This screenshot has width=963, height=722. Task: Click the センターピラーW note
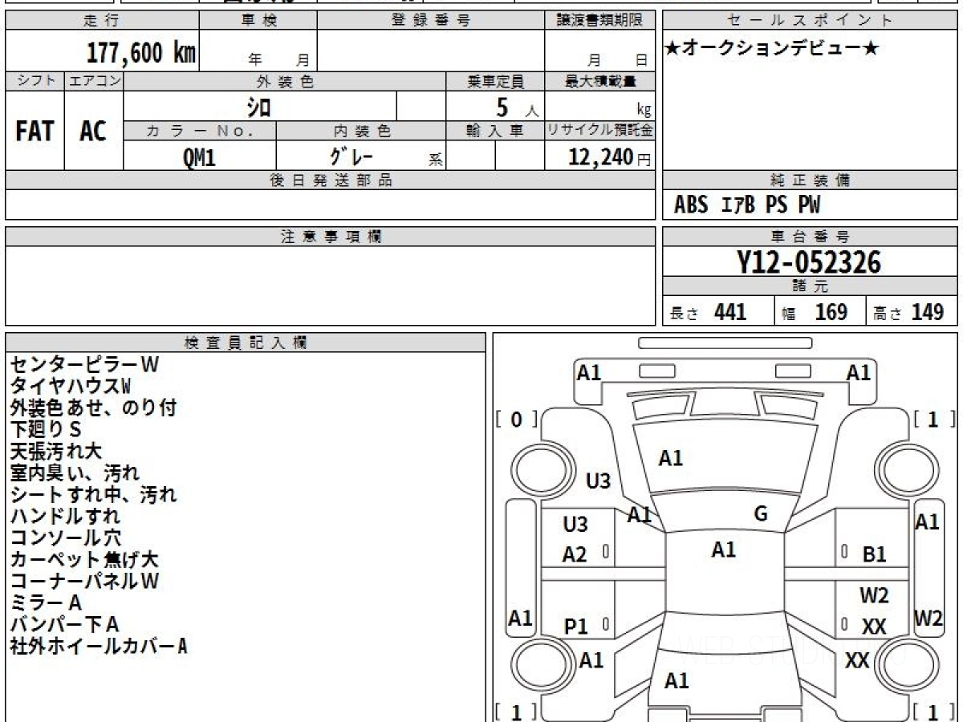pos(85,364)
